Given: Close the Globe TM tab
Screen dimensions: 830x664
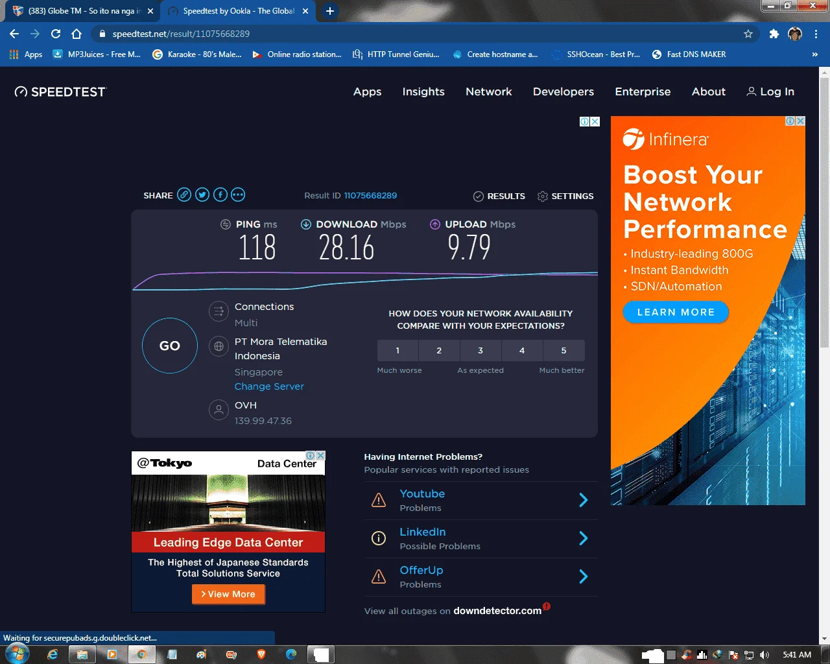Looking at the screenshot, I should 150,11.
